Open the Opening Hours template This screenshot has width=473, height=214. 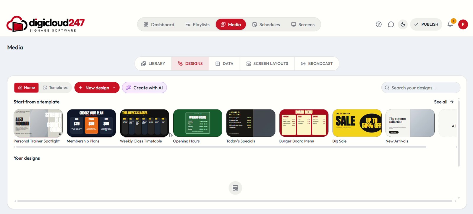tap(197, 123)
